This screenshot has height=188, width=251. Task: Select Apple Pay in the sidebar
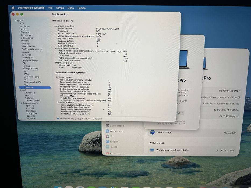point(25,26)
